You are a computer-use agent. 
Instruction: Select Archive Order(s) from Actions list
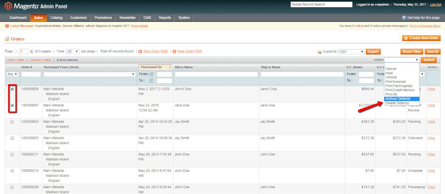[x=398, y=99]
